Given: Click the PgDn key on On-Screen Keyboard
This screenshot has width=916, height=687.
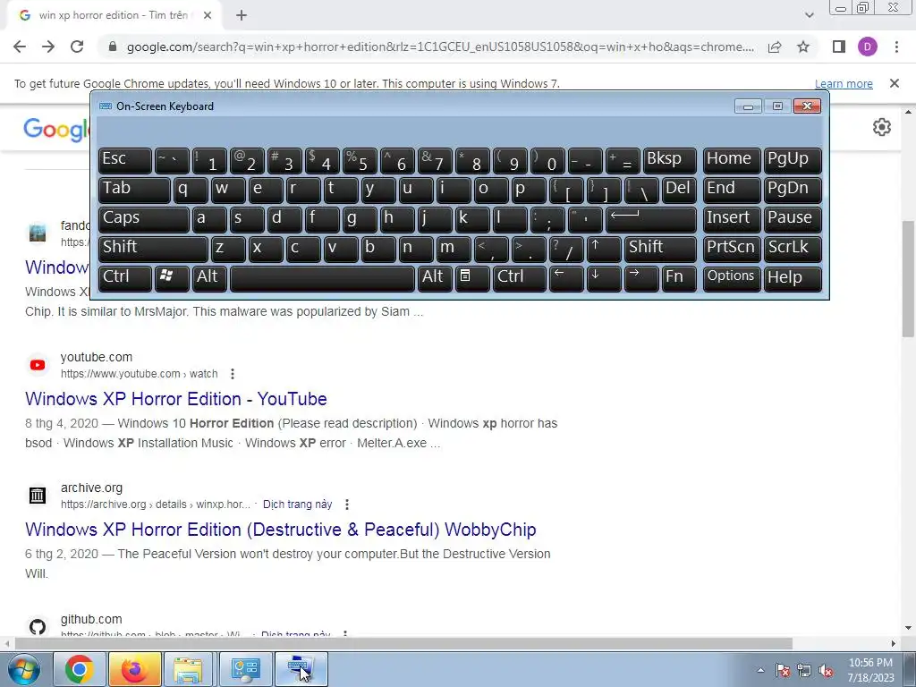Looking at the screenshot, I should coord(793,190).
